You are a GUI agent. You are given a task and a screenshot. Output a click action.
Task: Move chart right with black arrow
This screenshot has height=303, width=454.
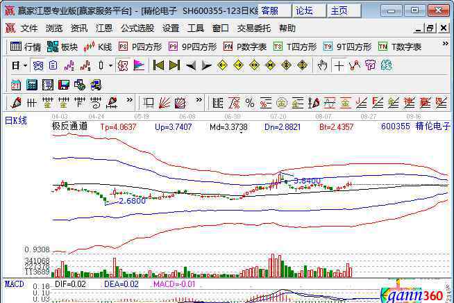[x=206, y=66]
